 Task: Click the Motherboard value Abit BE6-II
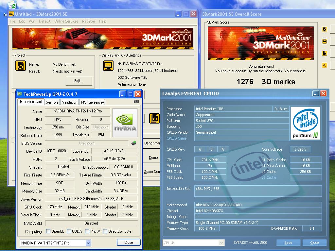258,205
